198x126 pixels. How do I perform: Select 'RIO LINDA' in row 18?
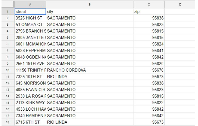pyautogui.click(x=90, y=122)
